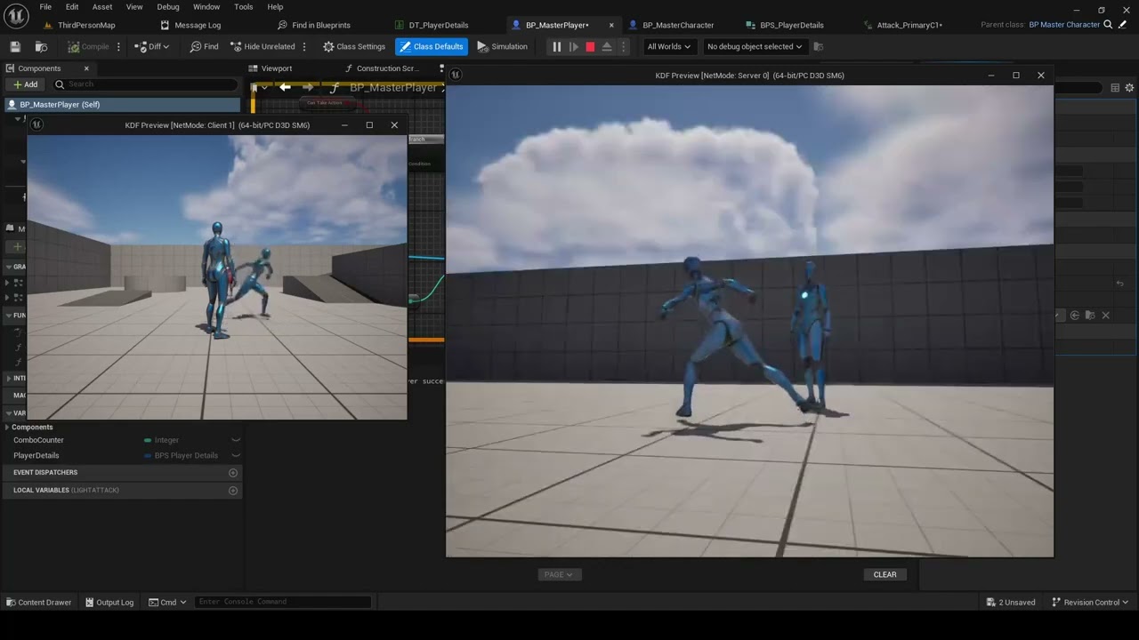
Task: Switch to Find in Blueprints tab
Action: [321, 25]
